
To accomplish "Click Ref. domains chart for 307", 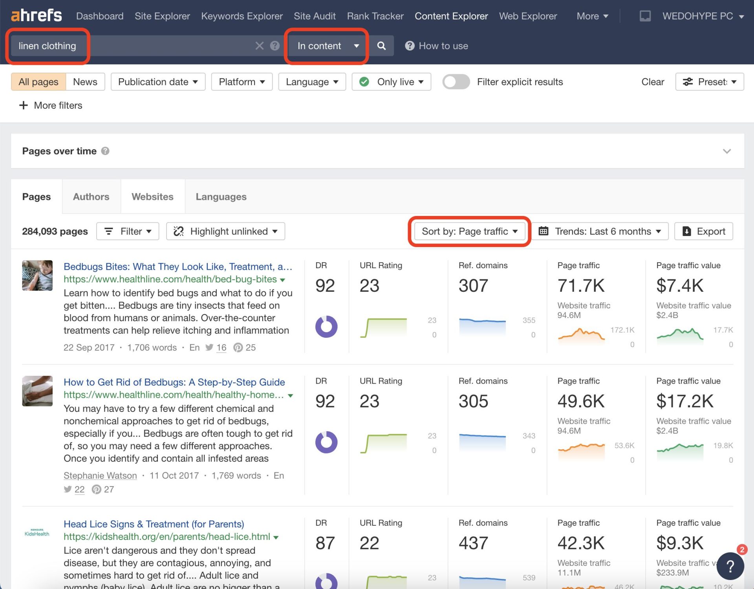I will 482,327.
